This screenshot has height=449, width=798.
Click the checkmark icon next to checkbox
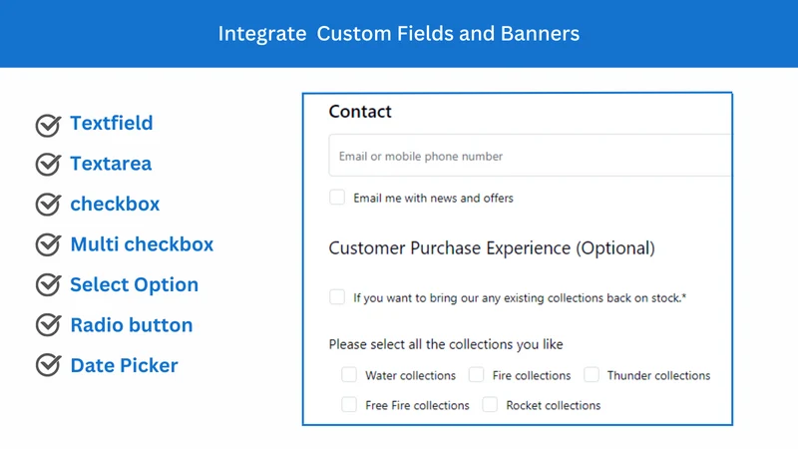coord(48,205)
